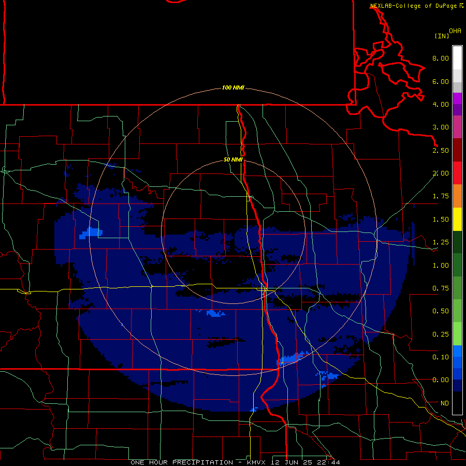Select the dark red swatch in the legend
This screenshot has width=466, height=466.
pyautogui.click(x=457, y=150)
